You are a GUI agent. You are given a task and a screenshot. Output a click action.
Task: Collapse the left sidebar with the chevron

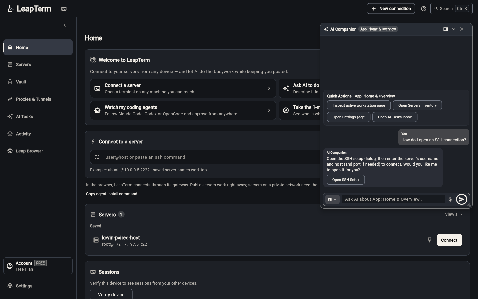(x=65, y=25)
